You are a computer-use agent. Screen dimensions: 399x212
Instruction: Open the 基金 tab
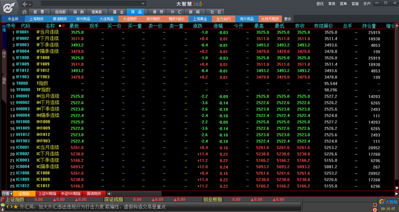point(118,12)
